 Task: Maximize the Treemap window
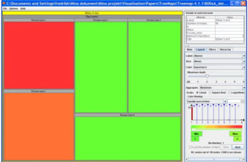(238, 3)
